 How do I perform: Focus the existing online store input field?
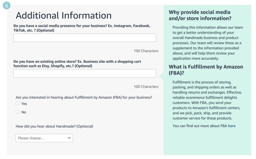click(x=84, y=73)
